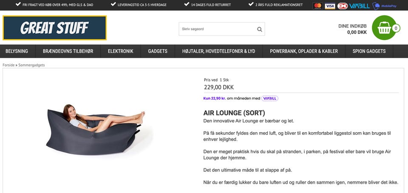Click the Air Lounge product image

coord(95,129)
